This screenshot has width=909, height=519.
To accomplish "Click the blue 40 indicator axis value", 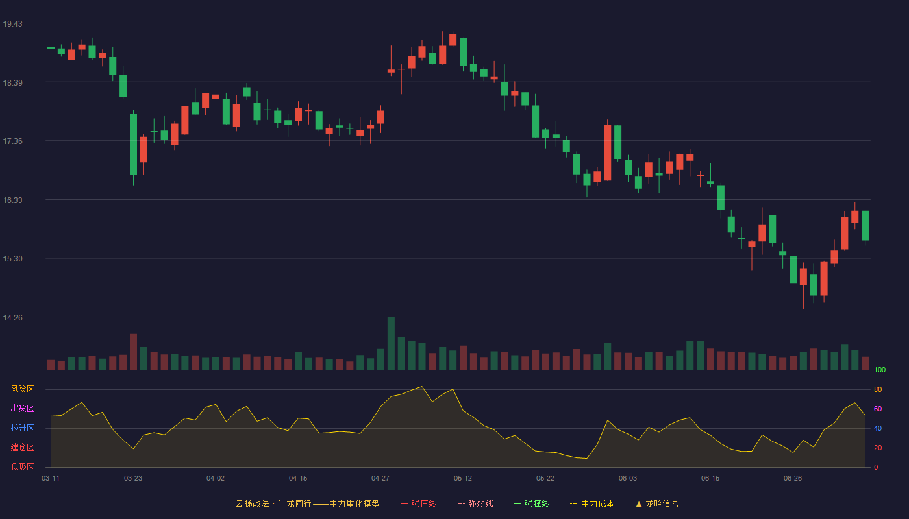I will point(878,428).
